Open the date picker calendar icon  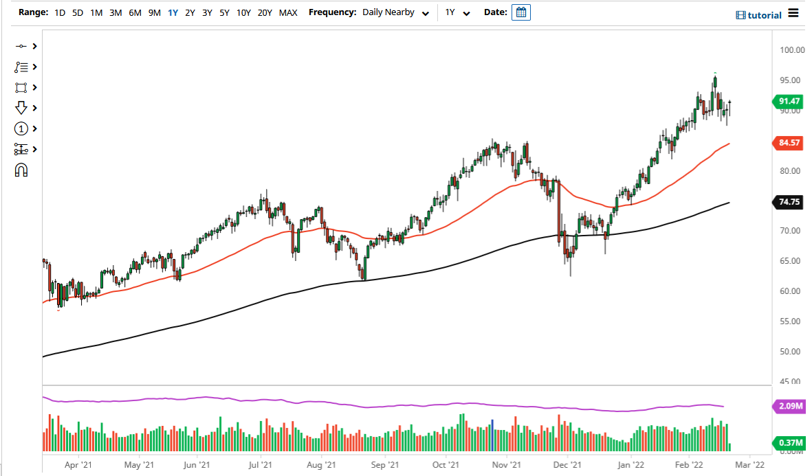[x=521, y=12]
